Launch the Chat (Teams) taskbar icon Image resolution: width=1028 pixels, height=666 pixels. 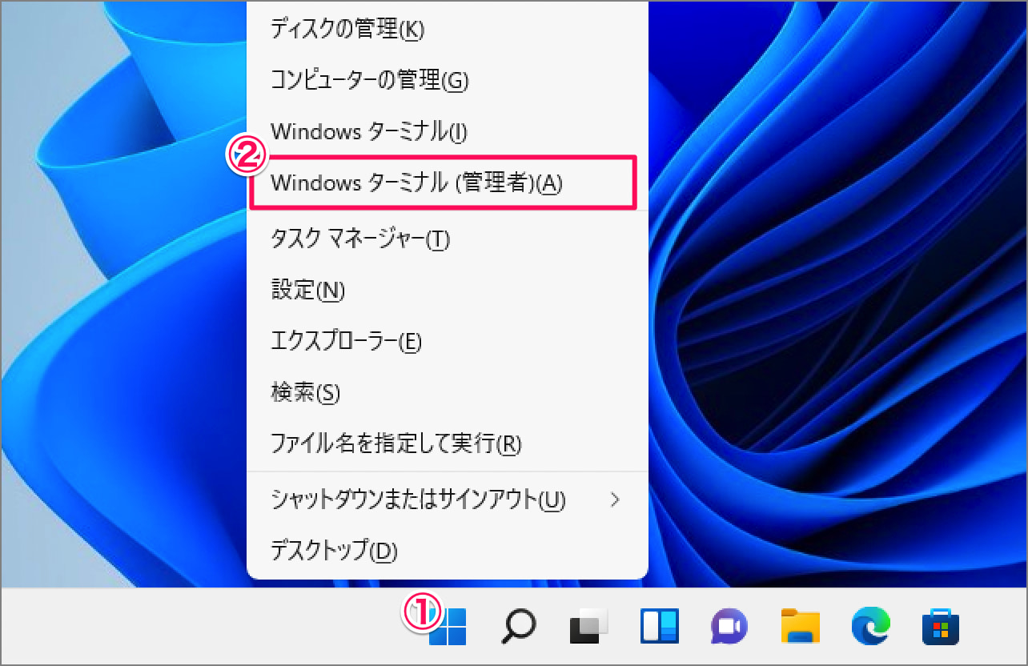point(729,626)
